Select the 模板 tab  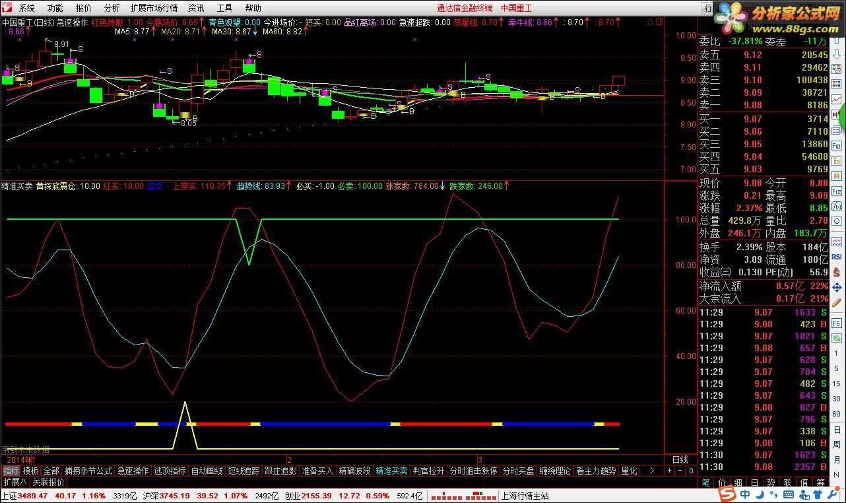click(30, 471)
